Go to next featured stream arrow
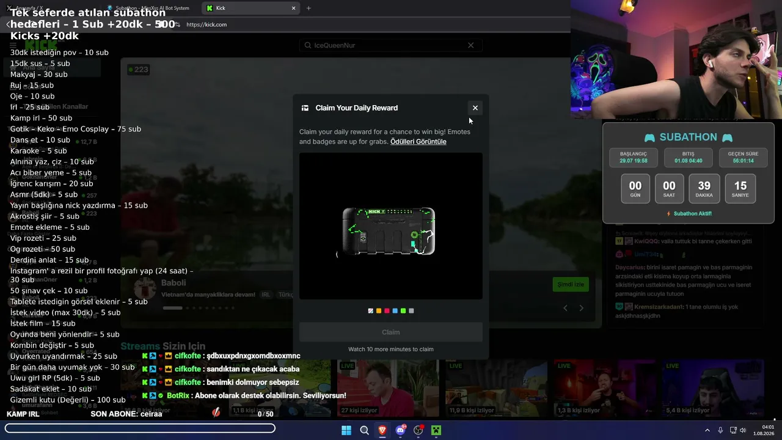The image size is (782, 440). [x=581, y=308]
